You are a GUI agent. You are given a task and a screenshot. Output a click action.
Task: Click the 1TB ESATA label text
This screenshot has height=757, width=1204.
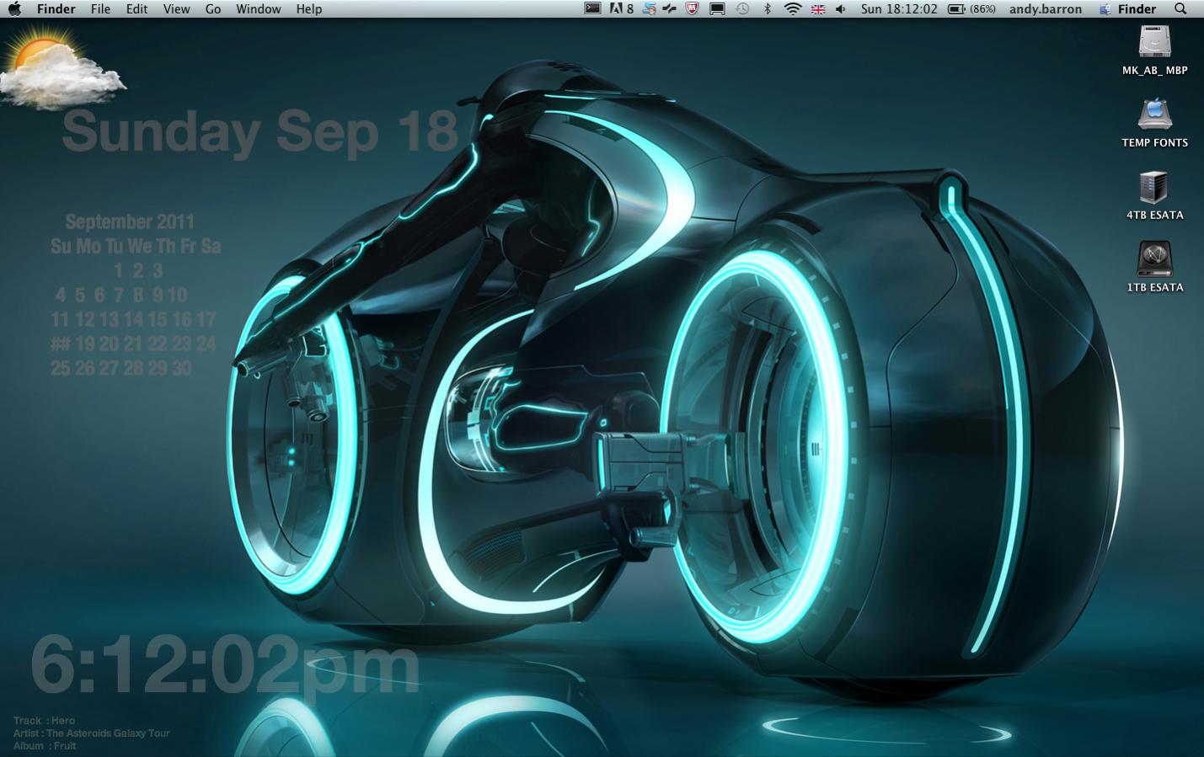pos(1154,288)
